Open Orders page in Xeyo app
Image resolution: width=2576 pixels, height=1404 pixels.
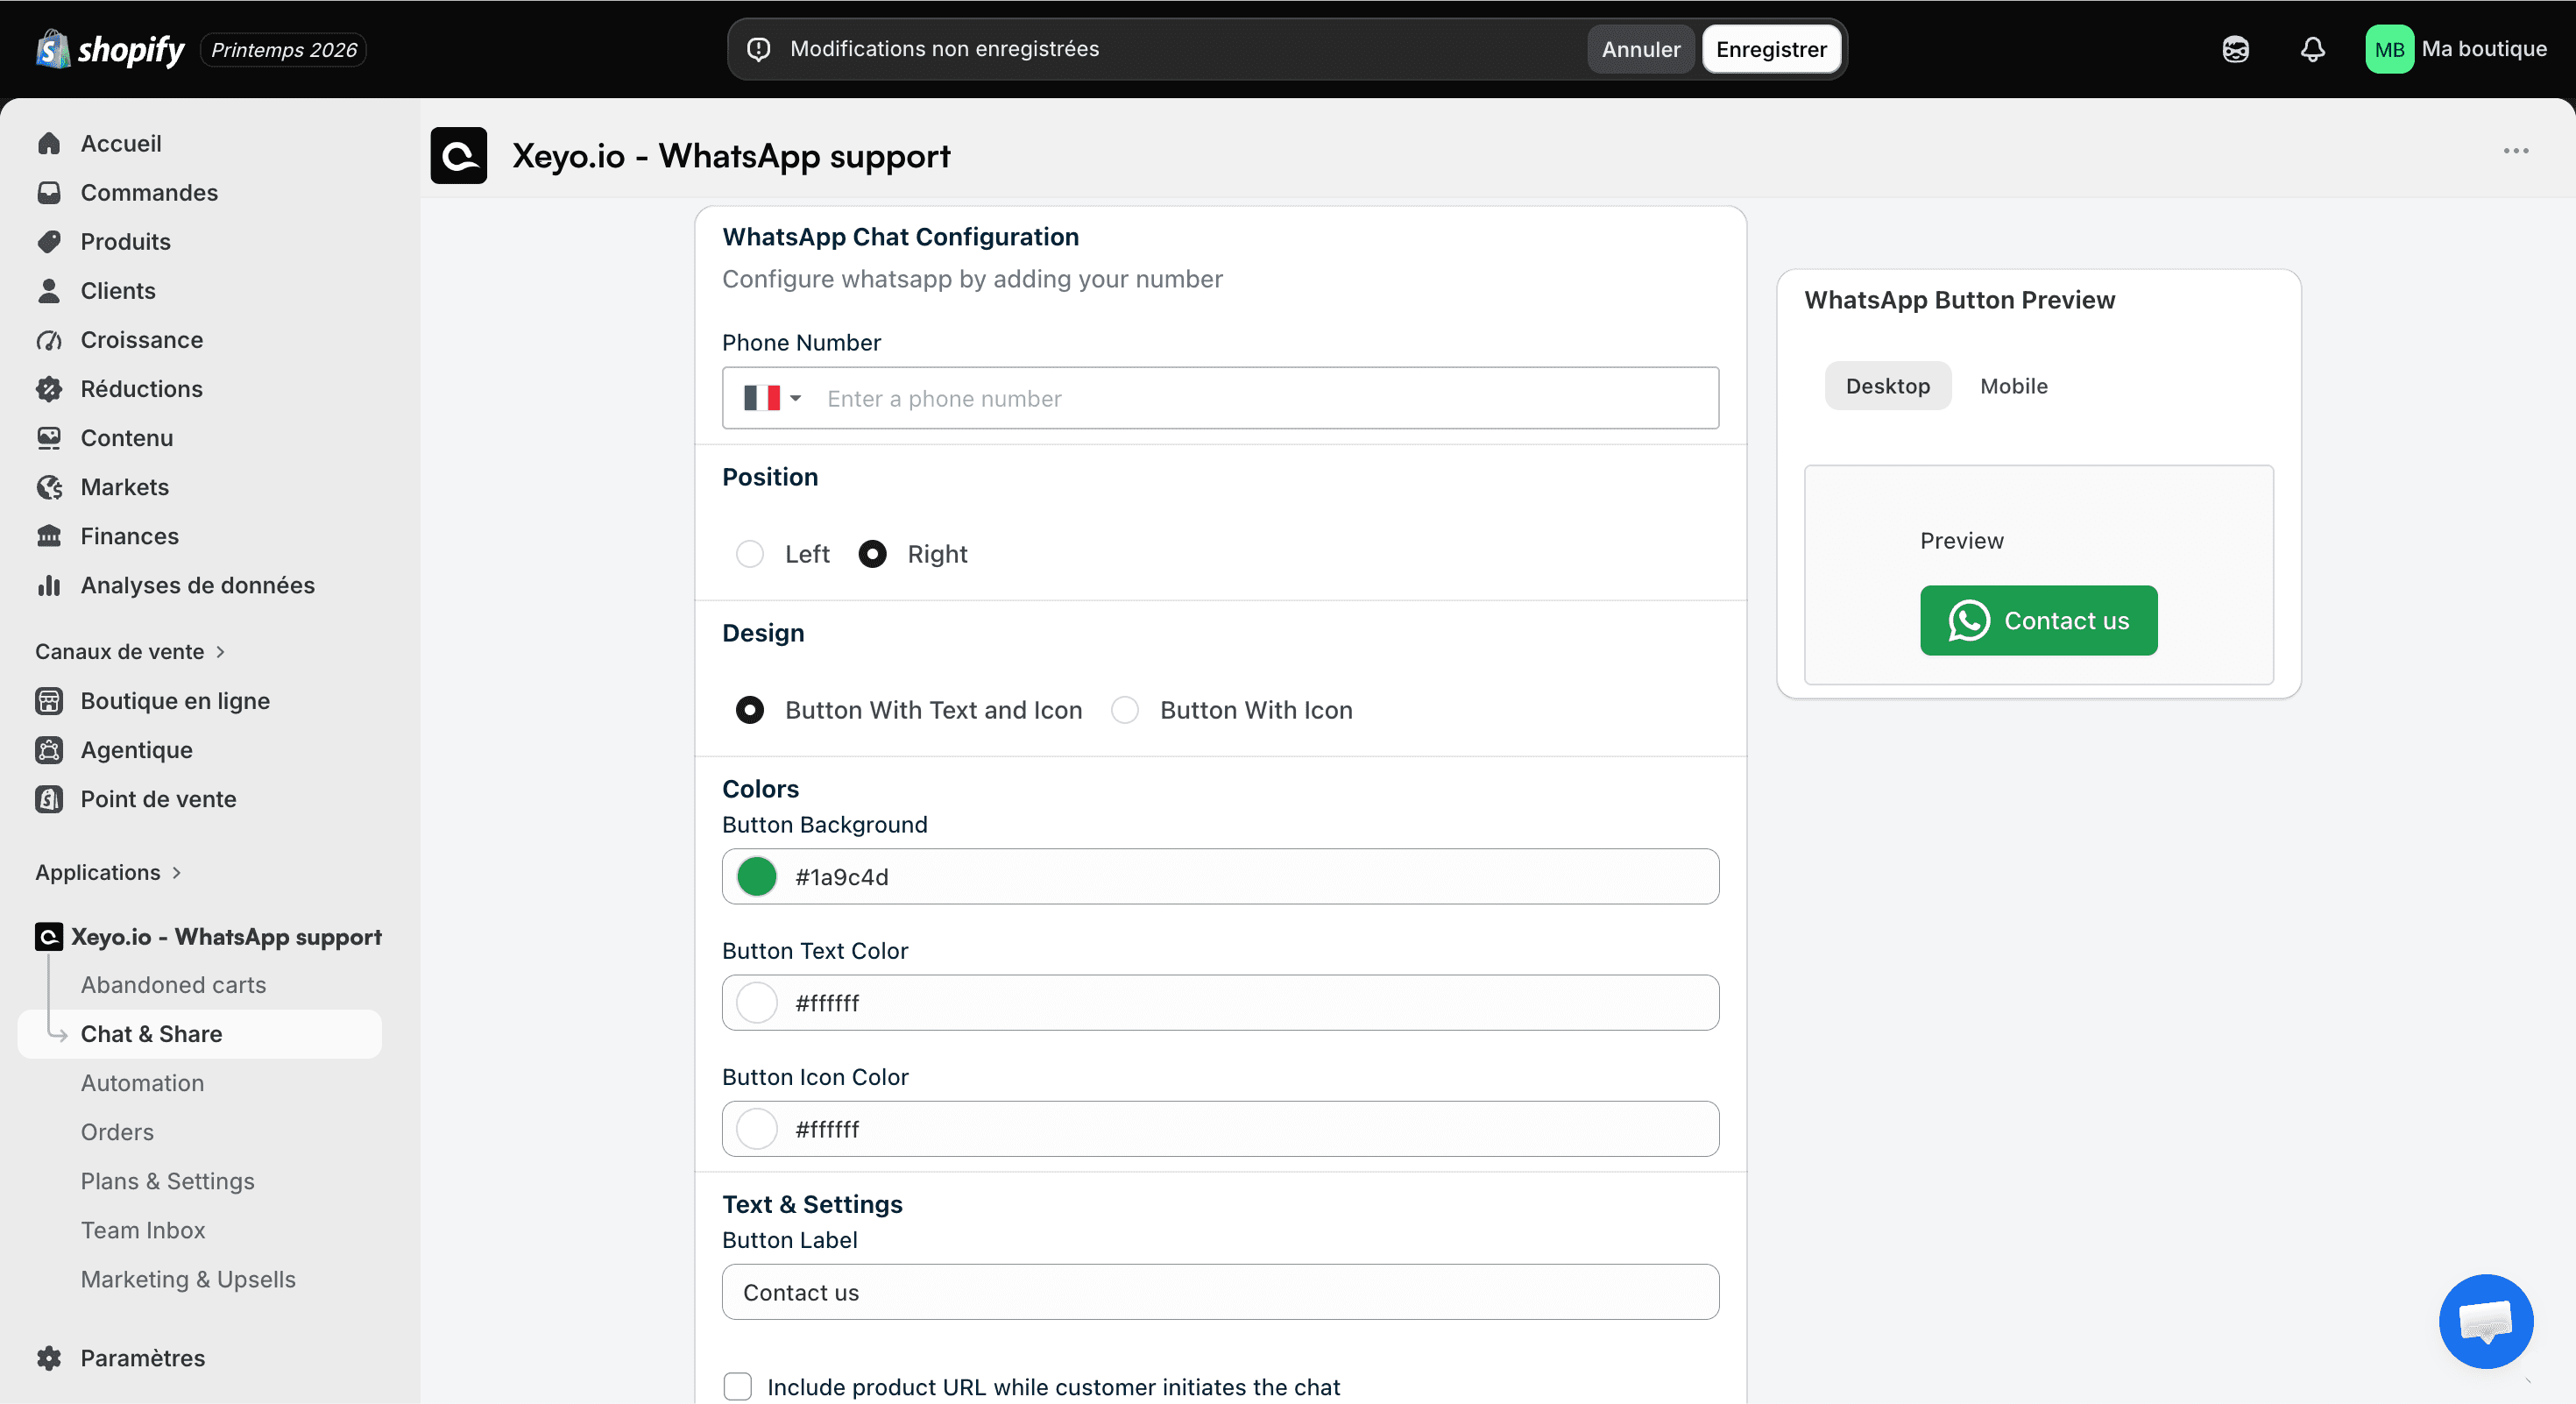tap(117, 1131)
